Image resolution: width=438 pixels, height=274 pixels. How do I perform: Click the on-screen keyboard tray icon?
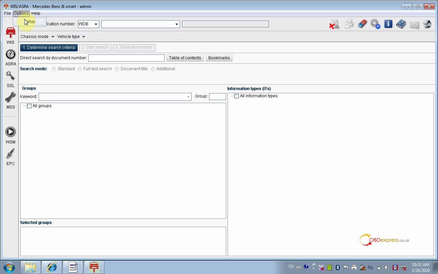(x=299, y=267)
